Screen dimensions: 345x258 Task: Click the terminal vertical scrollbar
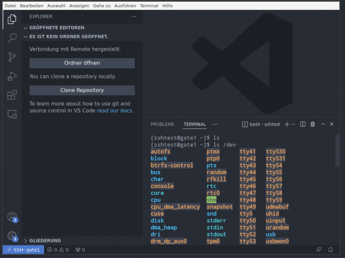[337, 150]
